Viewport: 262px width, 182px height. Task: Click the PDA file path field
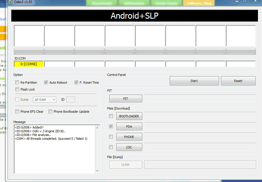coord(200,127)
